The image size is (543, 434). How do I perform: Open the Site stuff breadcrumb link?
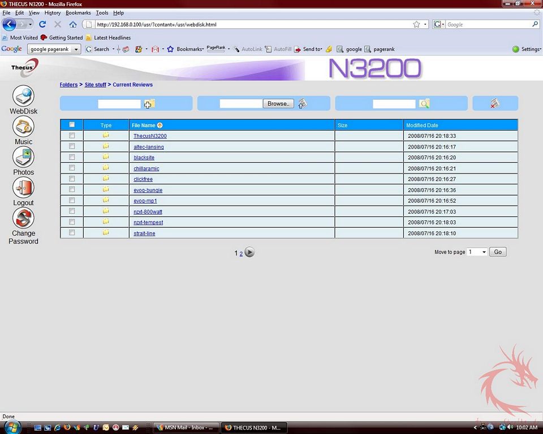click(x=95, y=85)
